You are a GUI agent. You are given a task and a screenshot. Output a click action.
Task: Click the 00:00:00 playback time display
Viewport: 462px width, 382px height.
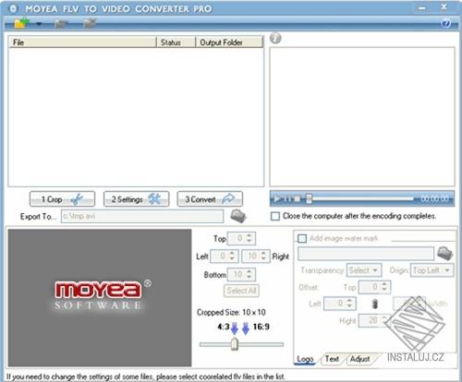434,198
